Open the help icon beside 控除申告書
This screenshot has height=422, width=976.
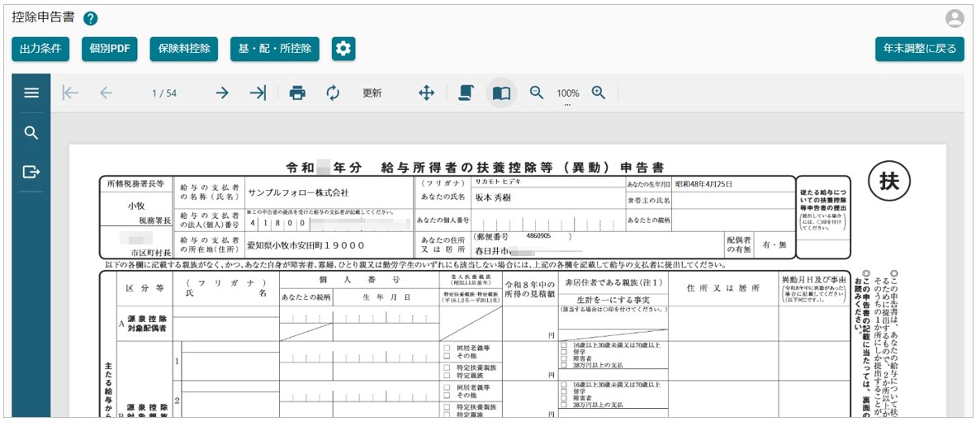pos(90,18)
